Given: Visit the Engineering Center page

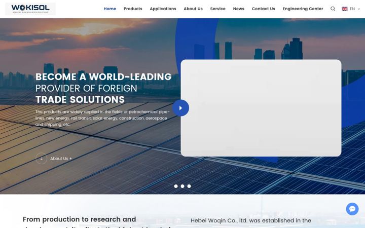Looking at the screenshot, I should pos(303,9).
